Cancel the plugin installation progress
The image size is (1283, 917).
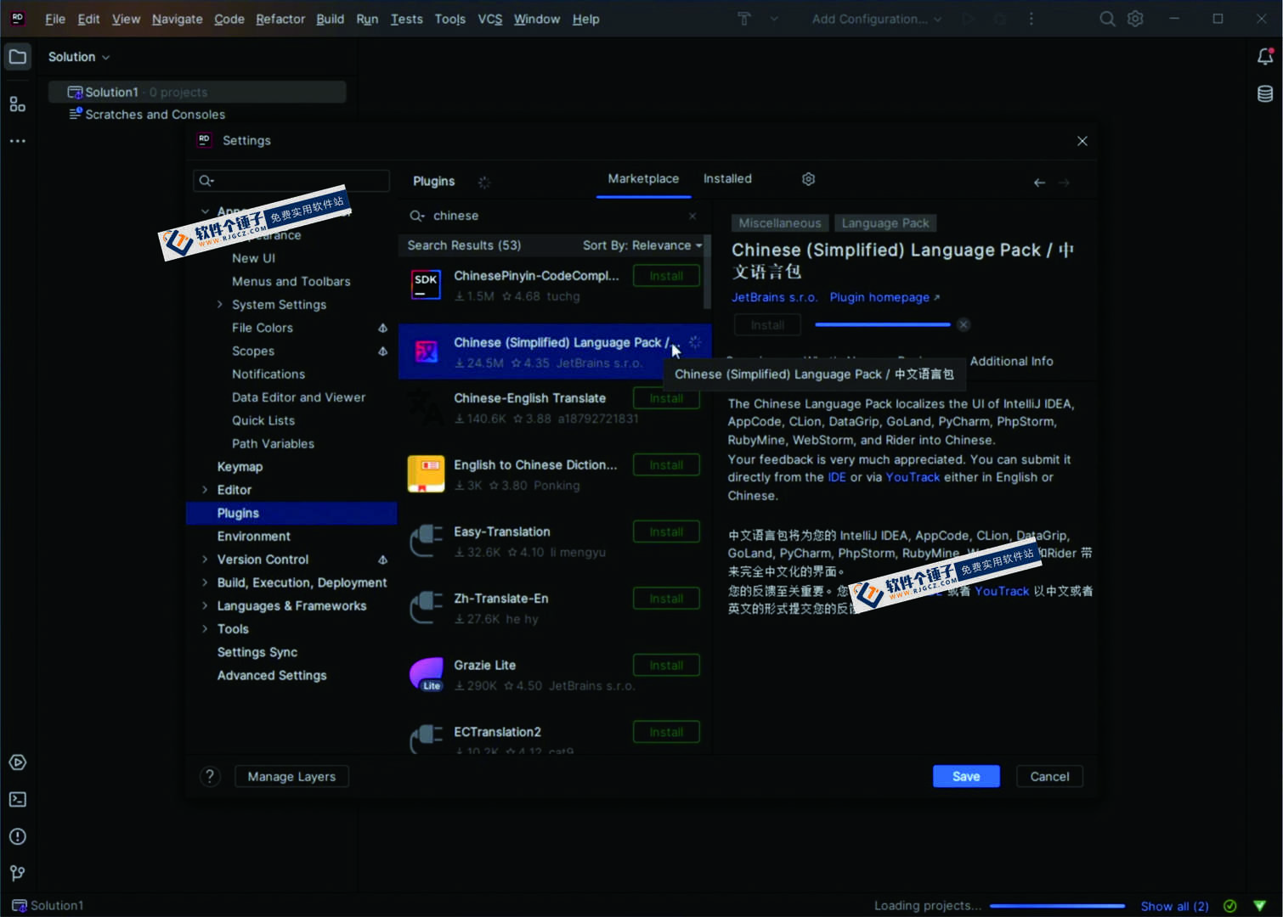click(x=964, y=324)
